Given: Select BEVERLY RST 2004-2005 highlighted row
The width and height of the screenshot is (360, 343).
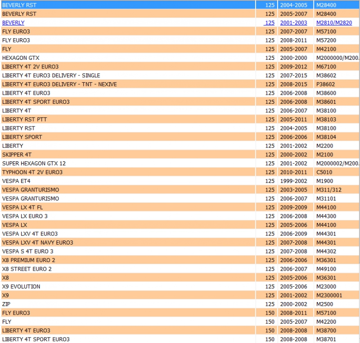Looking at the screenshot, I should (x=180, y=5).
